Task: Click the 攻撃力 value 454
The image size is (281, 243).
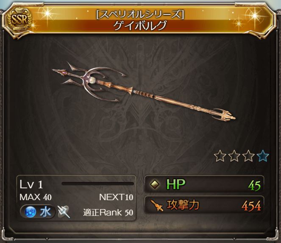Action: [251, 206]
